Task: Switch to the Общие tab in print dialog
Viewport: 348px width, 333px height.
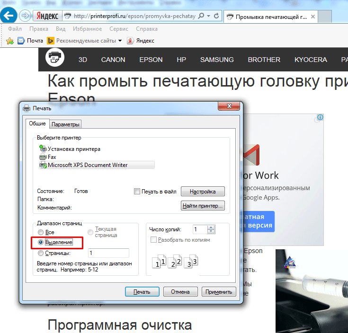Action: coord(37,123)
